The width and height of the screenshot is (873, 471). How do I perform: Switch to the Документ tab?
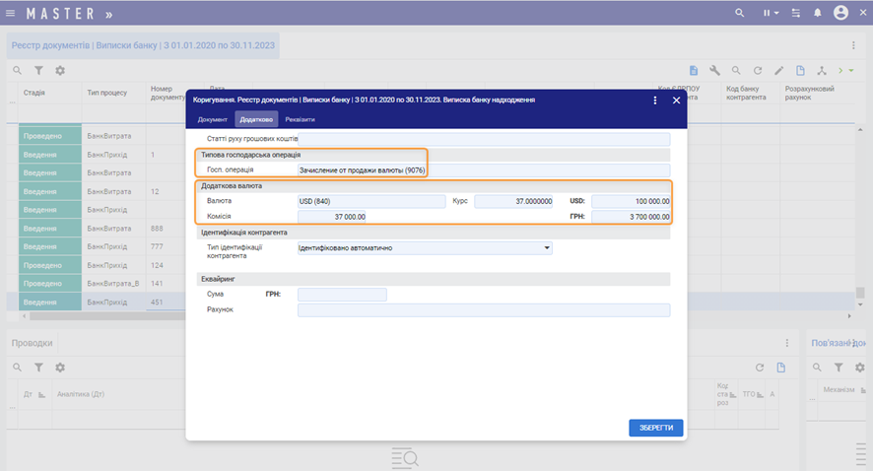(x=213, y=119)
